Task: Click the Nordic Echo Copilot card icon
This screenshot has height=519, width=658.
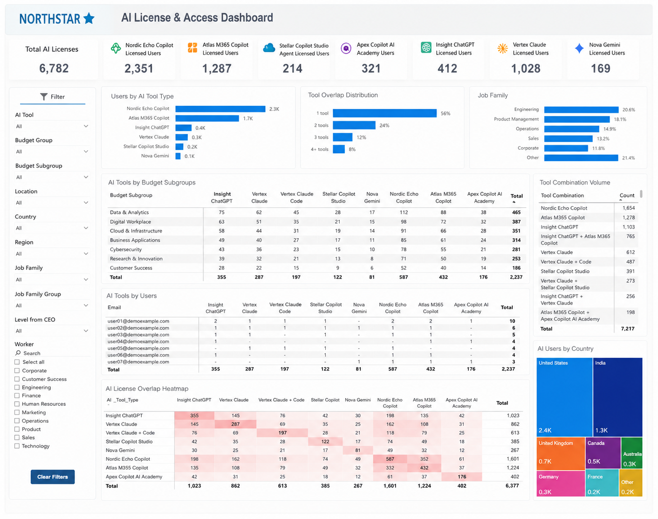Action: click(116, 48)
